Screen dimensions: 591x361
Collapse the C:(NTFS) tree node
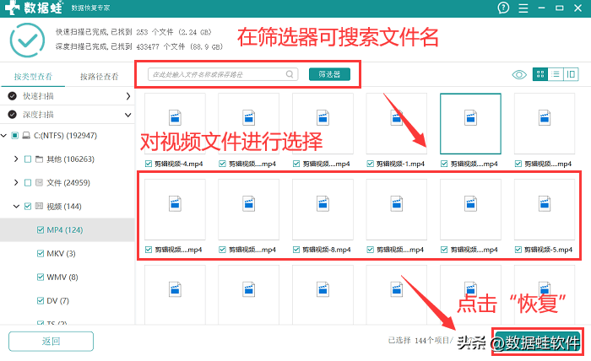[3, 135]
